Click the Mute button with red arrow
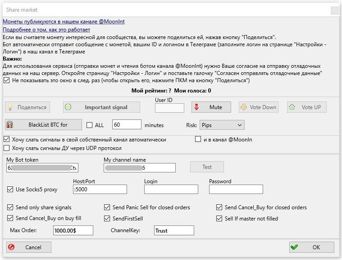Image resolution: width=342 pixels, height=260 pixels. (211, 107)
